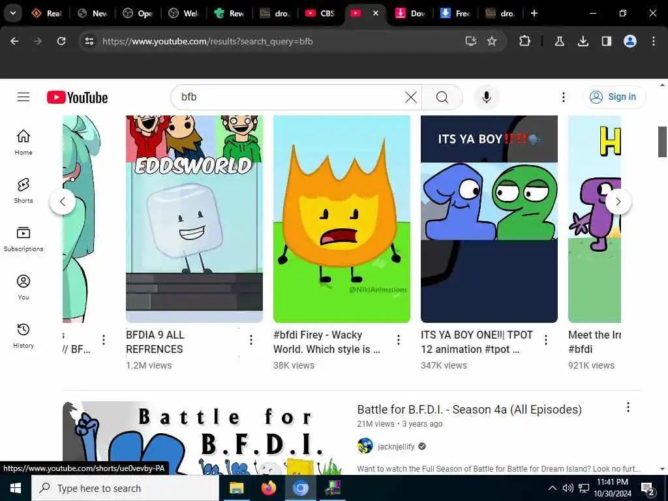Open the ITS YA BOY short thumbnail

point(489,219)
